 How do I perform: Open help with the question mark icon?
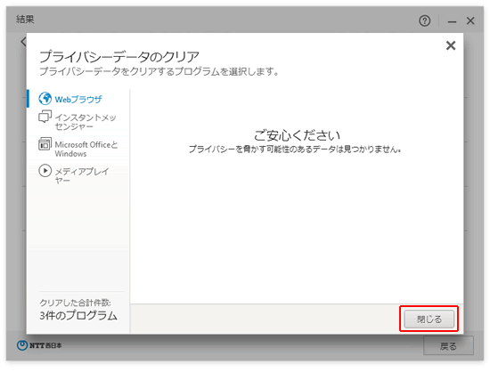point(424,20)
